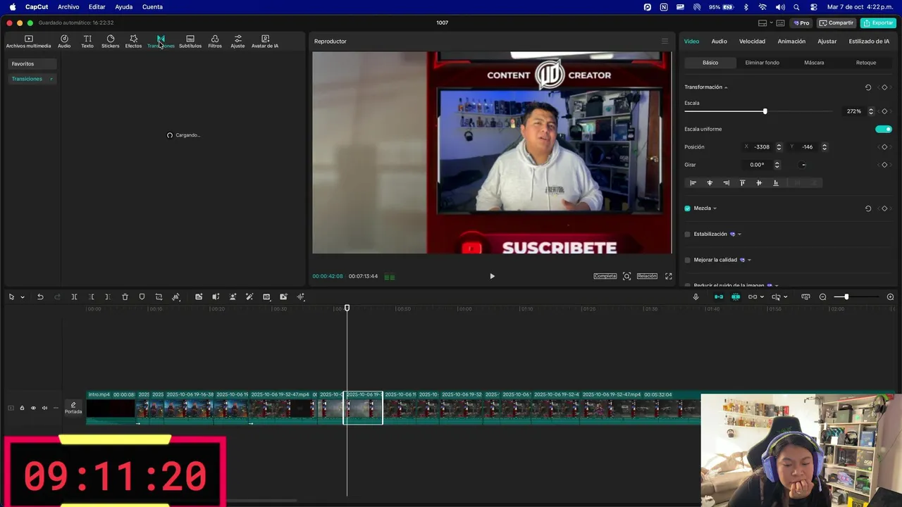Click the player snapshot focus icon
The image size is (902, 507).
pyautogui.click(x=626, y=276)
